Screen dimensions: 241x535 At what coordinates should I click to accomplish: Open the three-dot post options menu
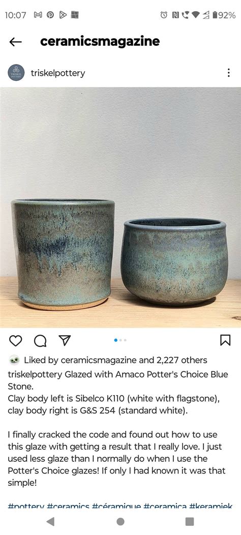click(x=228, y=73)
